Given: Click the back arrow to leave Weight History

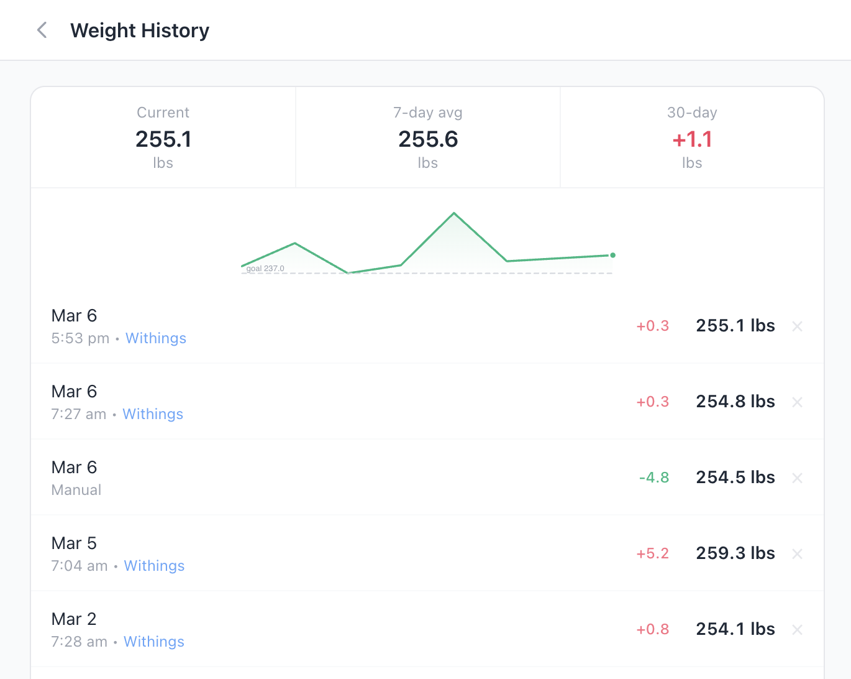Looking at the screenshot, I should [42, 30].
